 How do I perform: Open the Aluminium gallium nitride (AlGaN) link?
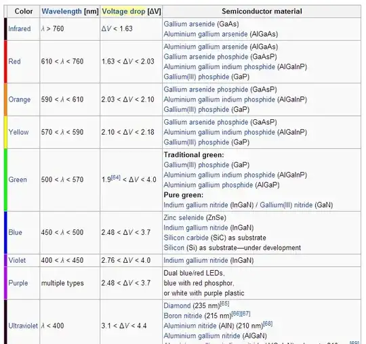point(202,336)
